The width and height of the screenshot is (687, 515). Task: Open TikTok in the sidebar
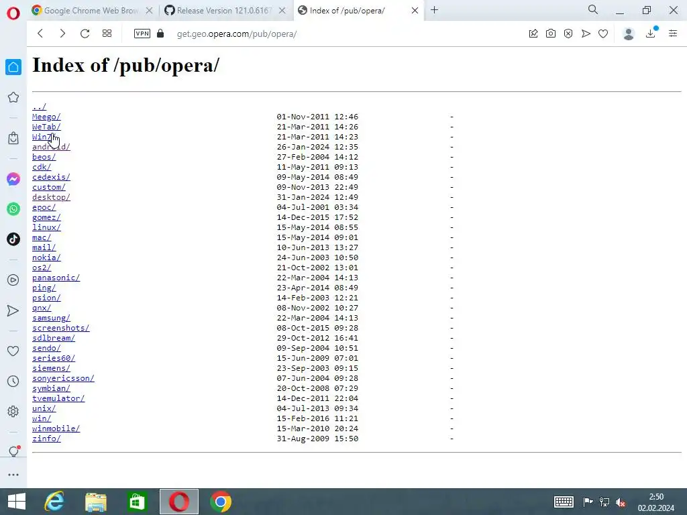[13, 239]
